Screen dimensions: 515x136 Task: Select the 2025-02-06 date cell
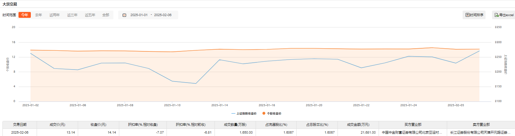tap(20, 132)
